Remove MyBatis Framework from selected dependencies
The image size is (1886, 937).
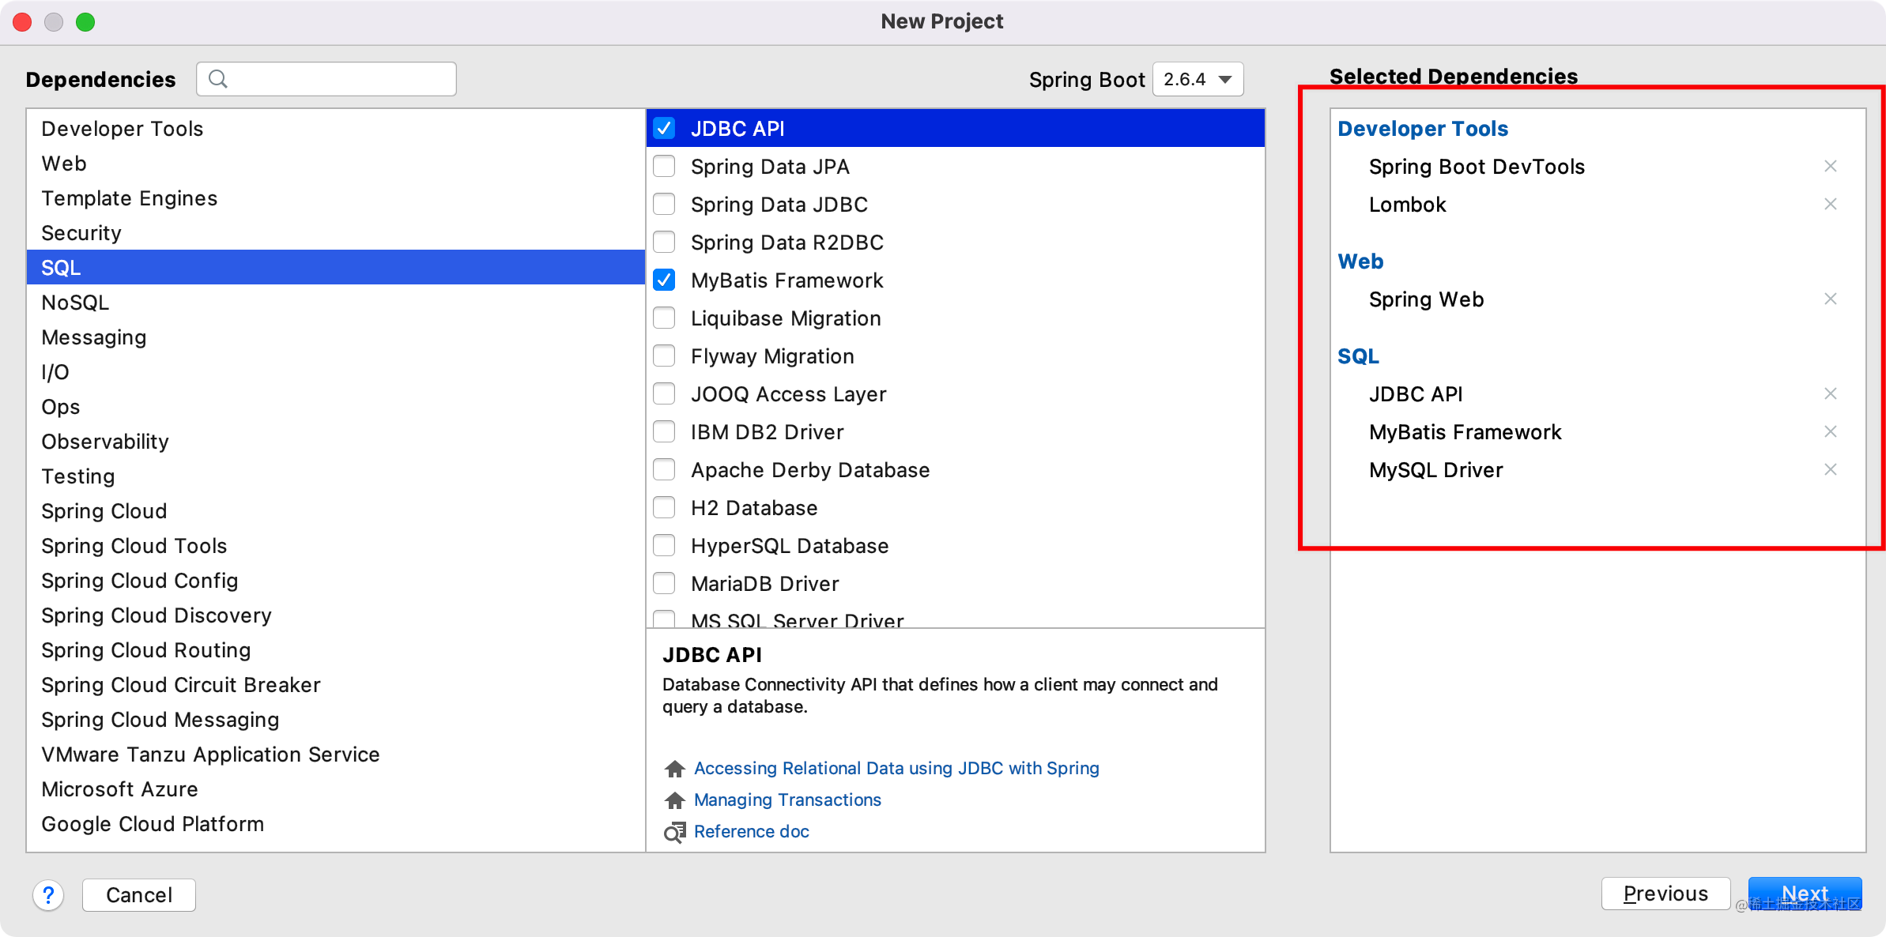(x=1831, y=431)
